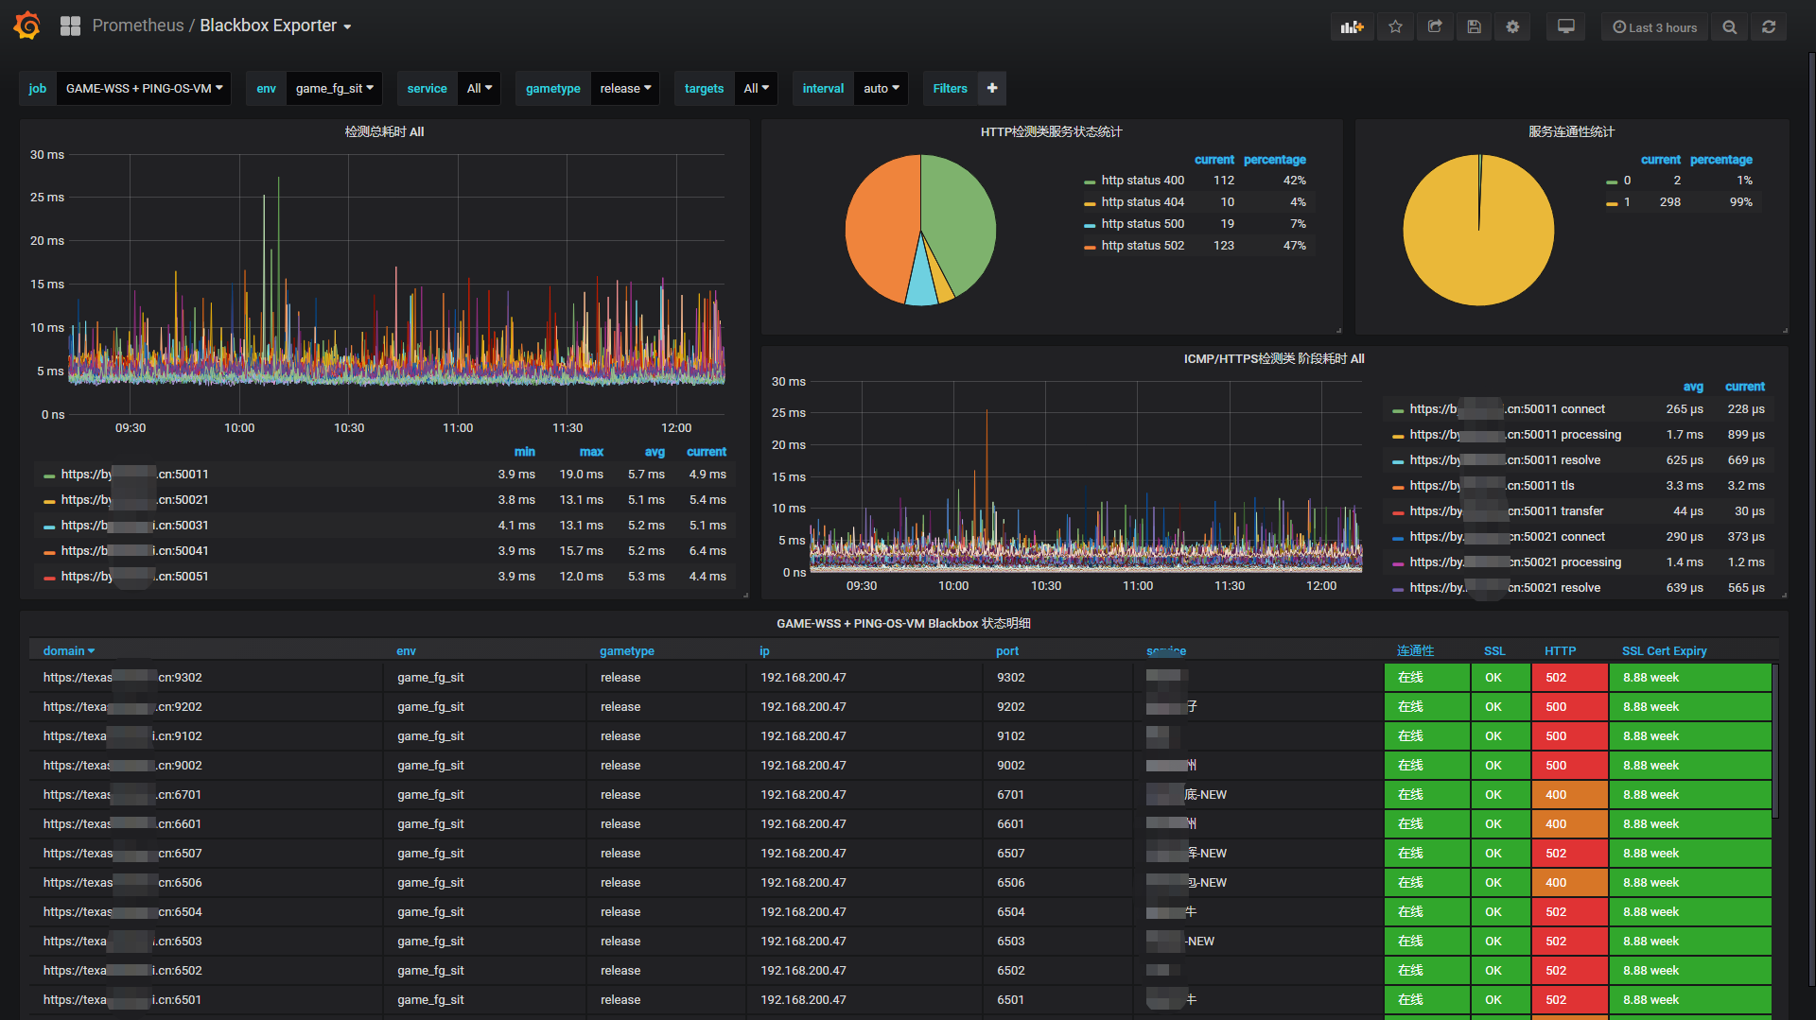Image resolution: width=1816 pixels, height=1020 pixels.
Task: Cycle view mode with the monitor icon
Action: [1566, 27]
